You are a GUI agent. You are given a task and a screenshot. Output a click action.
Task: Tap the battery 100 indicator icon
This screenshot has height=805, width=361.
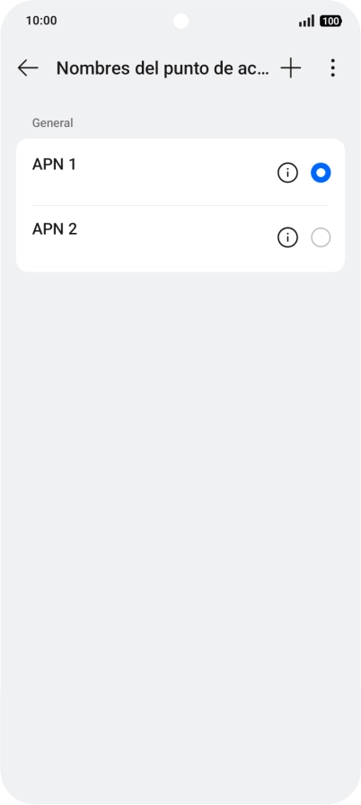point(330,21)
